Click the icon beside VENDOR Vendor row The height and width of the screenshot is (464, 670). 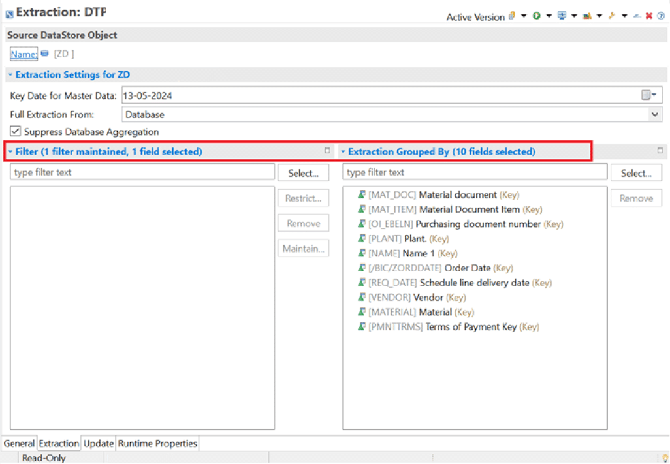362,297
